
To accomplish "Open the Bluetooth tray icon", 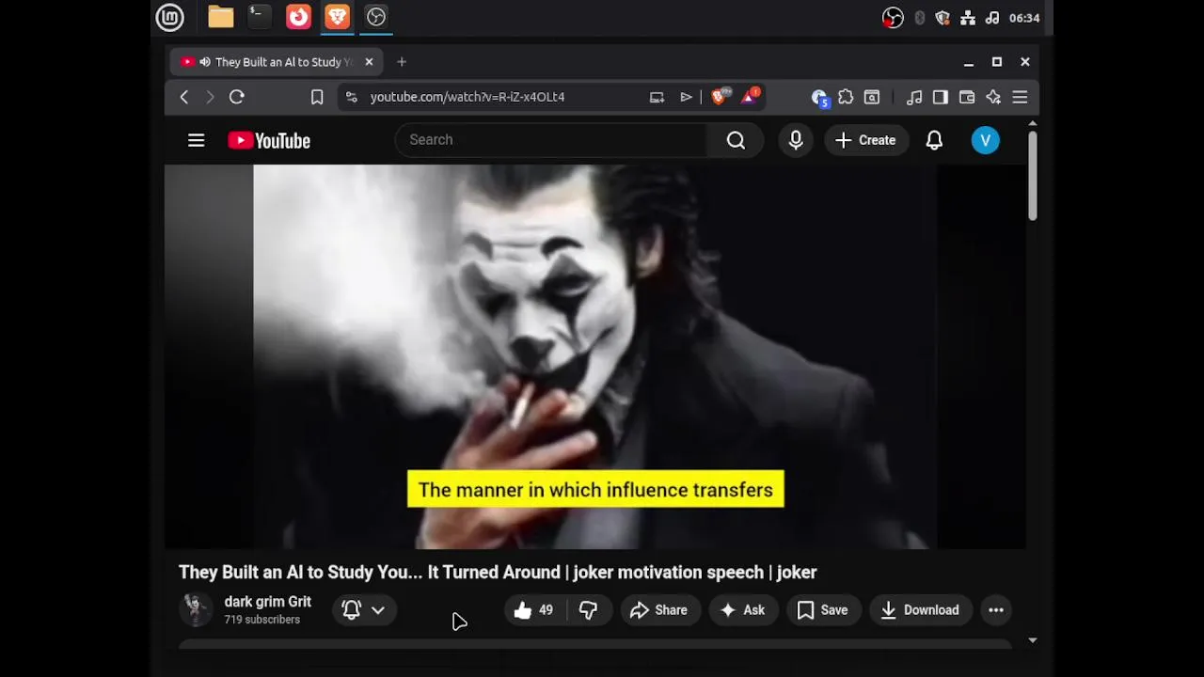I will (920, 18).
